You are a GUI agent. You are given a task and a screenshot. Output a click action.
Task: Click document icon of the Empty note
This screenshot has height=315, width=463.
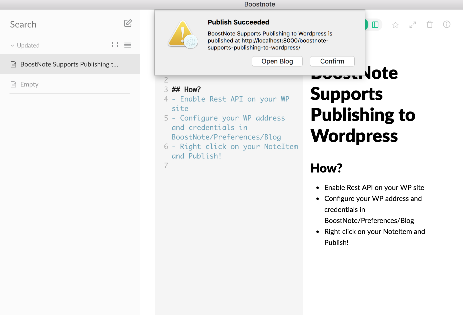(x=14, y=84)
